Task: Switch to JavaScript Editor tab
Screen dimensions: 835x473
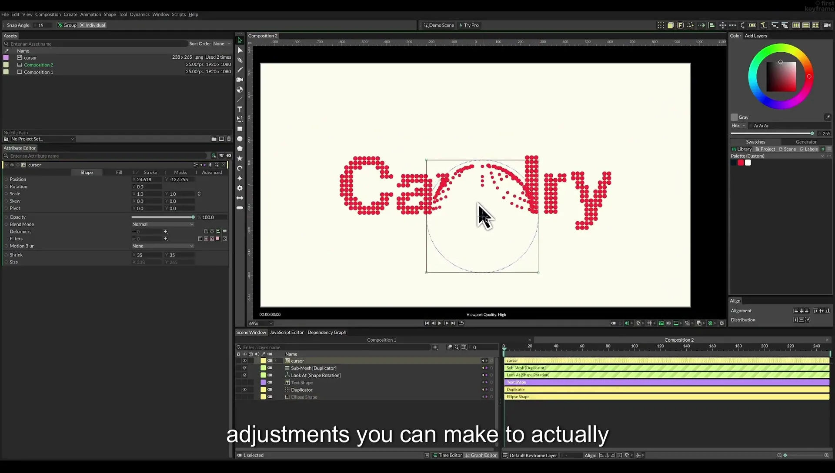Action: pos(287,333)
